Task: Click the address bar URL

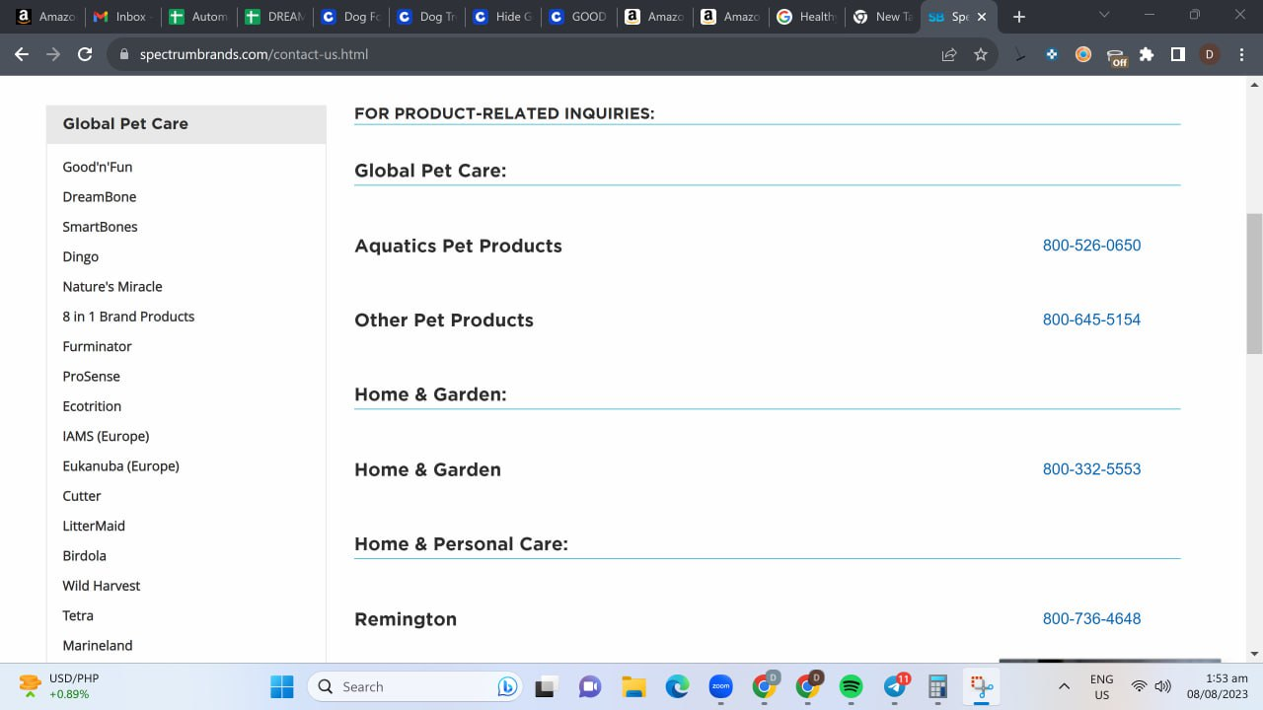Action: (x=255, y=55)
